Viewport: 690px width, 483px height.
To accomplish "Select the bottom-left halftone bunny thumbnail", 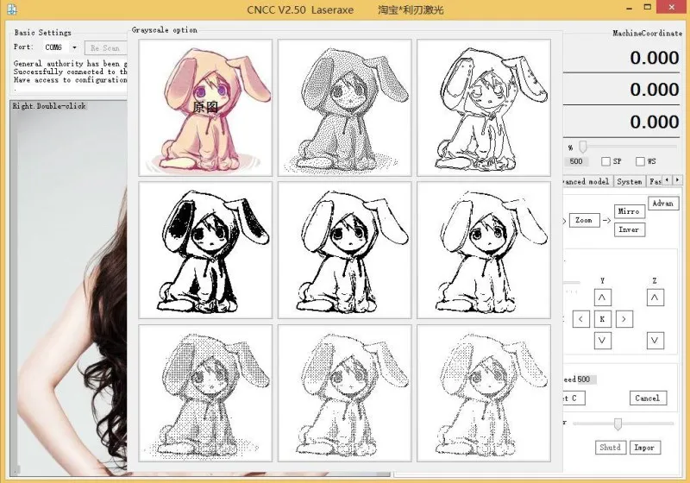I will (x=205, y=393).
